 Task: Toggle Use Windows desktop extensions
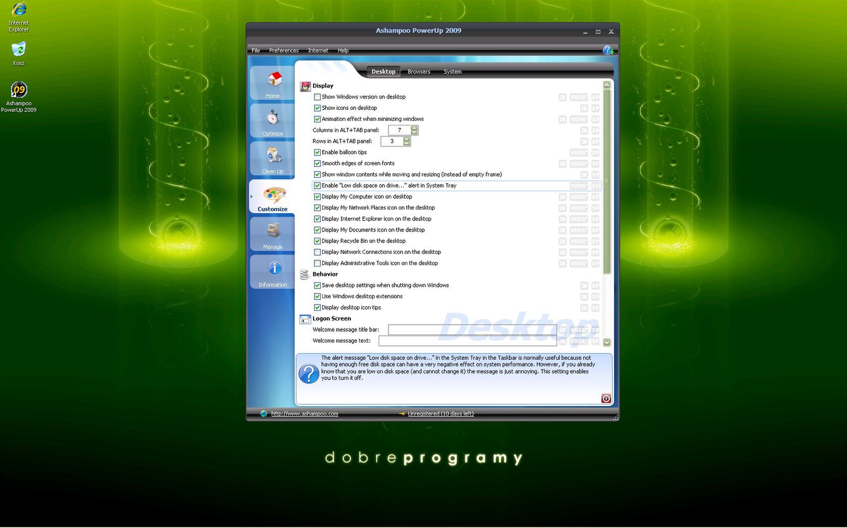tap(317, 296)
